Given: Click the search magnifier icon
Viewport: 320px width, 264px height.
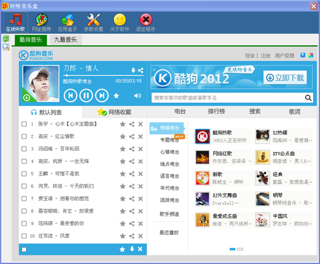Looking at the screenshot, I should pyautogui.click(x=308, y=98).
